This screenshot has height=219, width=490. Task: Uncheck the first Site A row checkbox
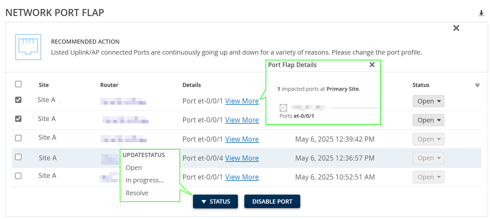coord(18,100)
